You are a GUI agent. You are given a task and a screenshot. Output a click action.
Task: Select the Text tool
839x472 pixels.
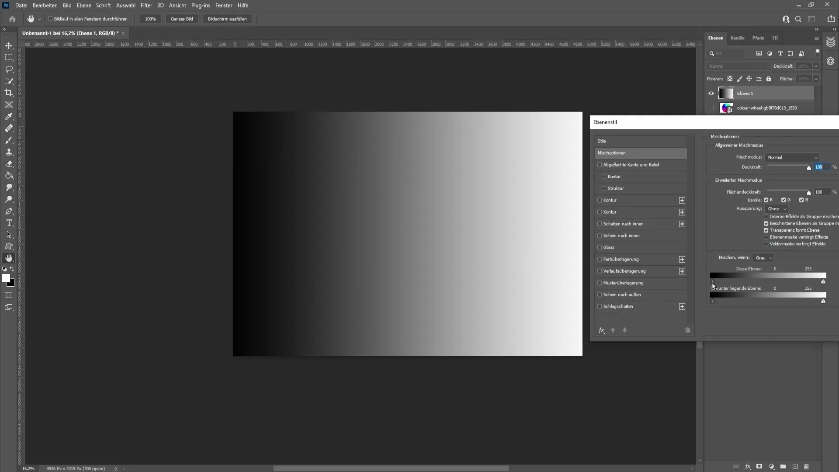9,222
